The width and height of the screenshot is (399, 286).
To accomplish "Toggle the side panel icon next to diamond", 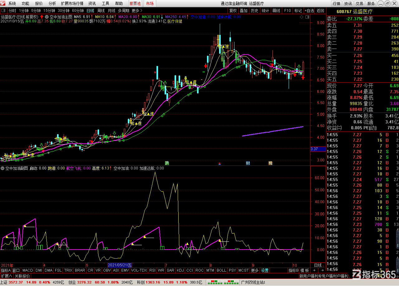I will coord(307,17).
